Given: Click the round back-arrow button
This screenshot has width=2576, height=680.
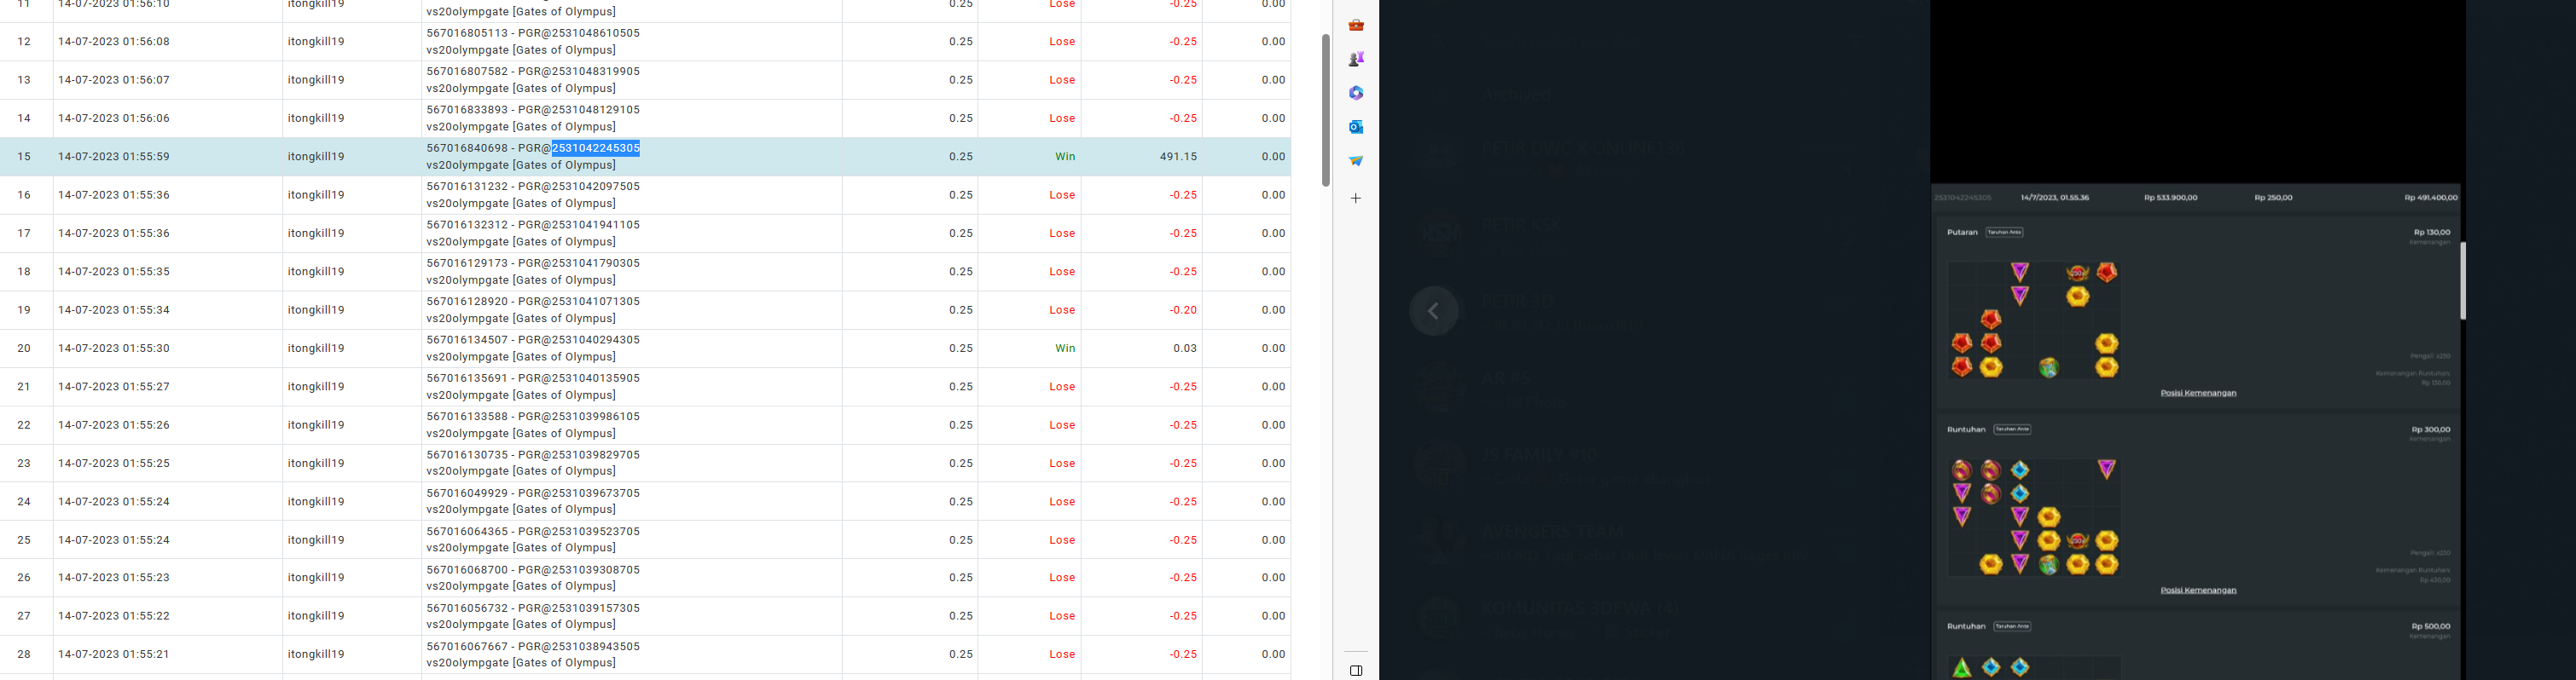Looking at the screenshot, I should (1433, 312).
